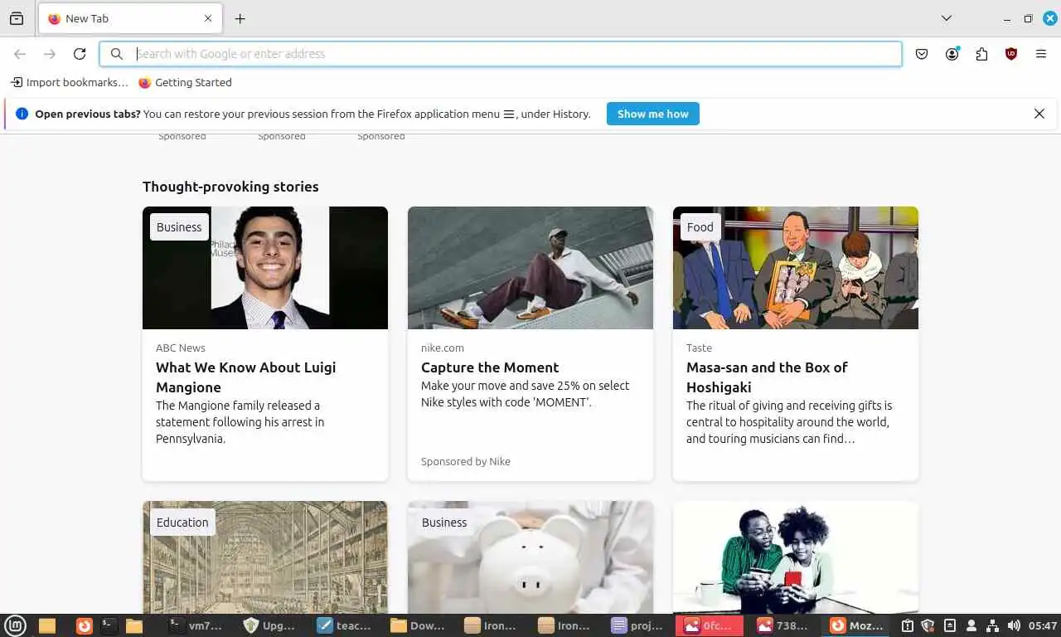Launch Firefox from the taskbar launcher

pyautogui.click(x=84, y=625)
